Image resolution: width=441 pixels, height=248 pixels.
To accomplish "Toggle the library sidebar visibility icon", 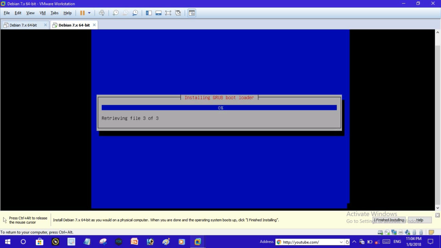I will coord(149,13).
